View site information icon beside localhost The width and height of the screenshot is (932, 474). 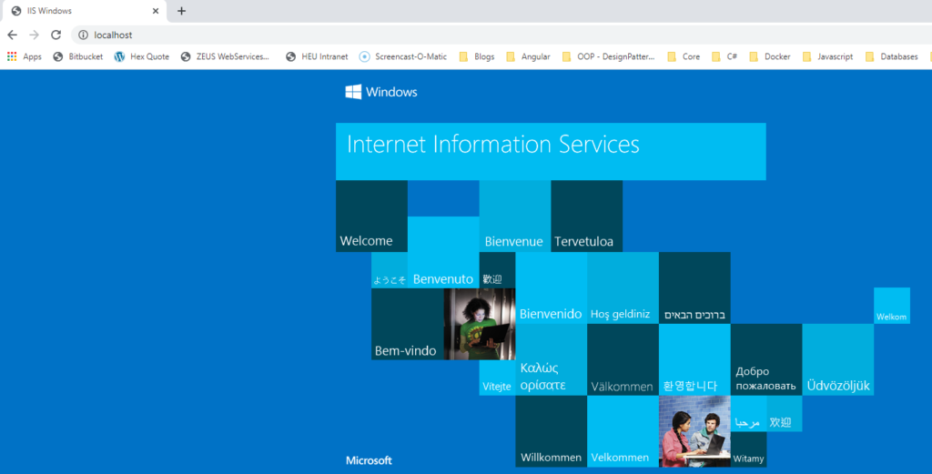tap(83, 35)
